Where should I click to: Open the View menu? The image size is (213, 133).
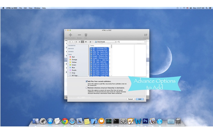click(x=30, y=8)
